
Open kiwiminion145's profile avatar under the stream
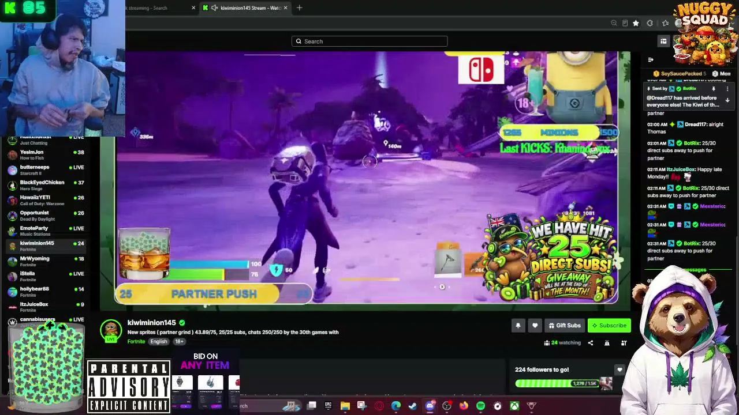pos(111,330)
